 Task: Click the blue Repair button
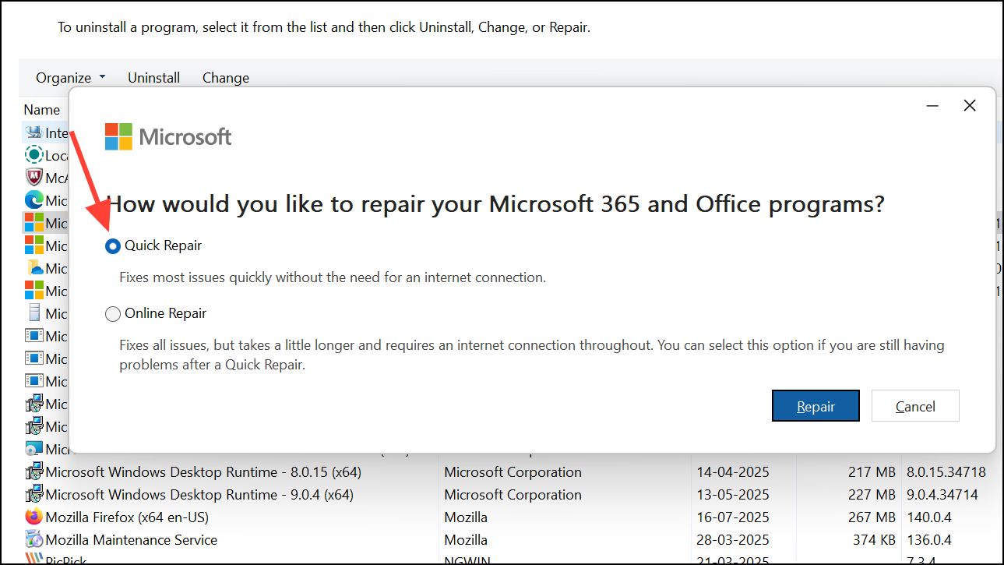click(816, 406)
